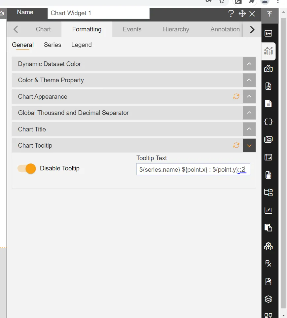The height and width of the screenshot is (318, 287).
Task: Open the form document icon below Rx
Action: click(x=268, y=281)
